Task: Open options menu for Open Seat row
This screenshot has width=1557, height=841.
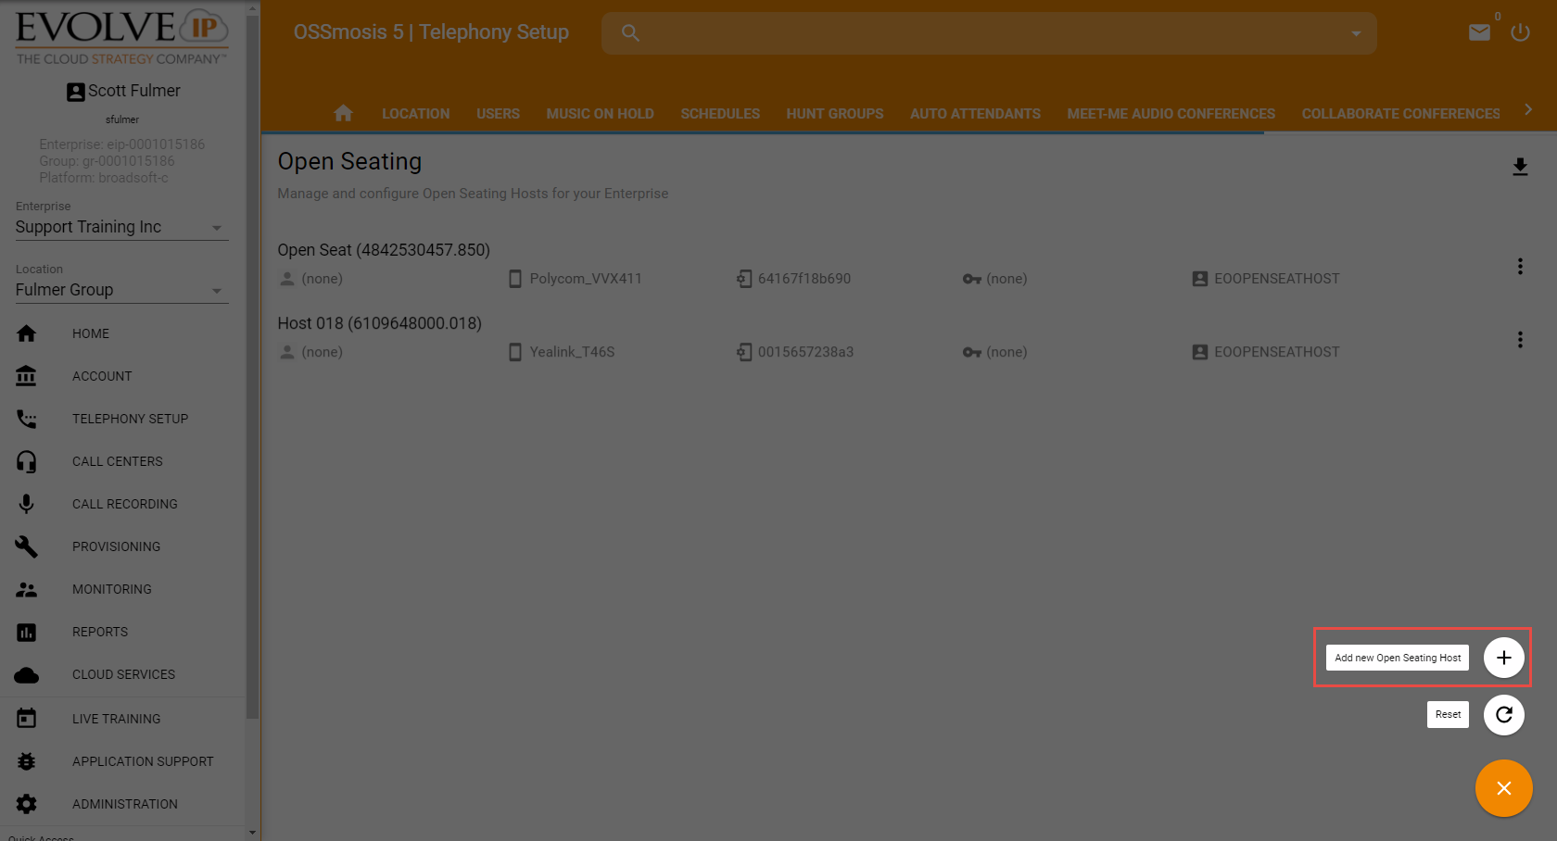Action: tap(1520, 267)
